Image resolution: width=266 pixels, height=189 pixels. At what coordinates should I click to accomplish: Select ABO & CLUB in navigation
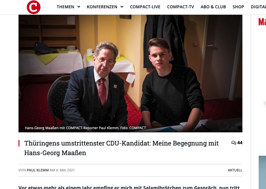(x=213, y=7)
